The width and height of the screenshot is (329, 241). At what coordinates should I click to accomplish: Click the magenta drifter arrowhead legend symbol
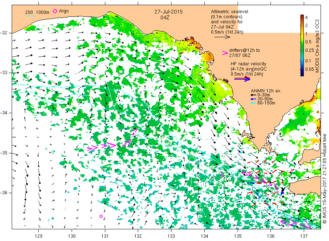pyautogui.click(x=225, y=53)
